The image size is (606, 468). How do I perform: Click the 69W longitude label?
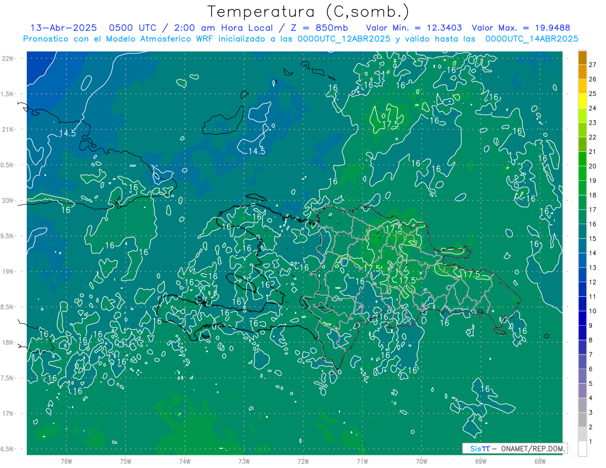pyautogui.click(x=481, y=461)
